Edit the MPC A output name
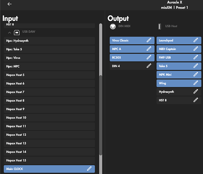The height and width of the screenshot is (174, 203). pyautogui.click(x=149, y=49)
